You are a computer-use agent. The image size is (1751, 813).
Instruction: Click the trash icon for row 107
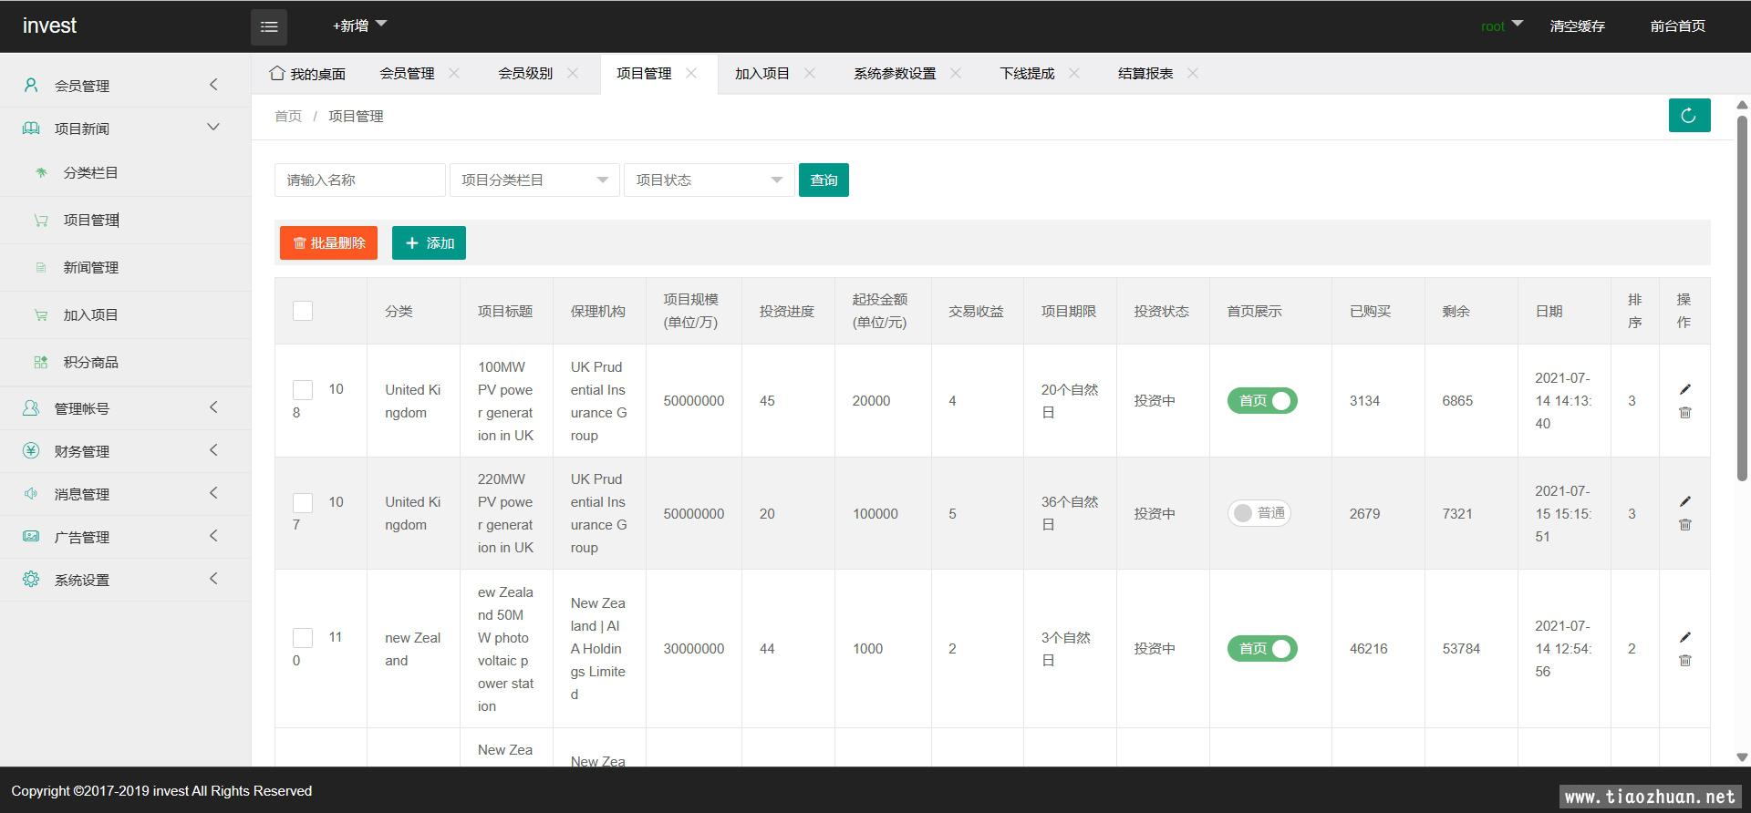(1684, 525)
